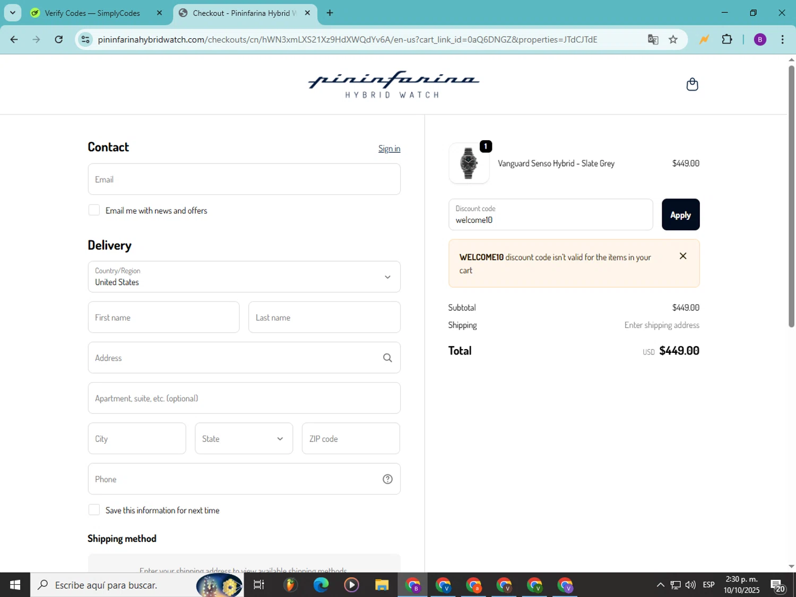Open the FL Studio fruit taskbar icon
The image size is (796, 597).
click(x=290, y=585)
